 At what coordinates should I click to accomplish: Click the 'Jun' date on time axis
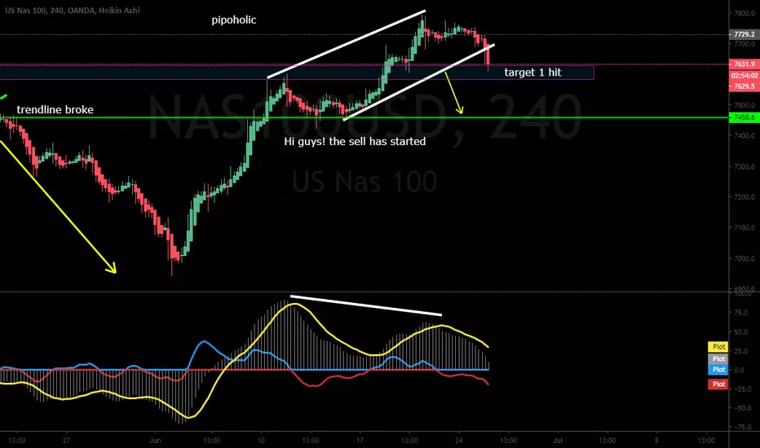pyautogui.click(x=155, y=440)
